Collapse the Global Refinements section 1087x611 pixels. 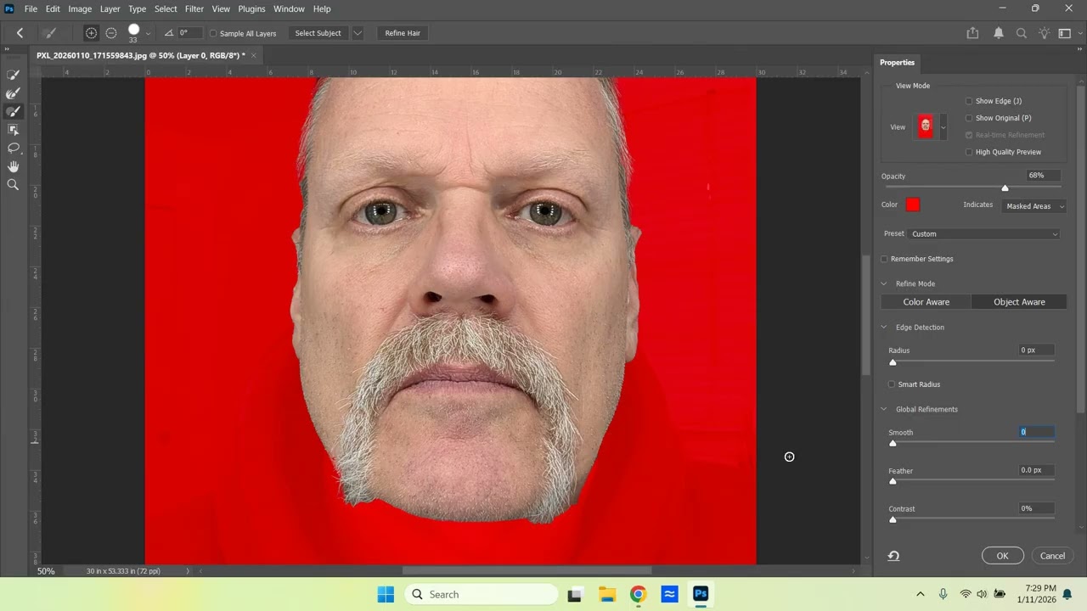(884, 409)
